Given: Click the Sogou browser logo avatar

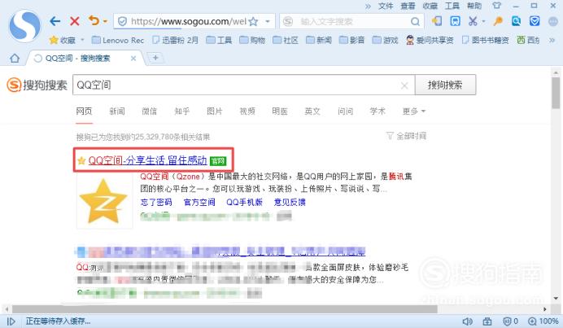Looking at the screenshot, I should pos(24,26).
